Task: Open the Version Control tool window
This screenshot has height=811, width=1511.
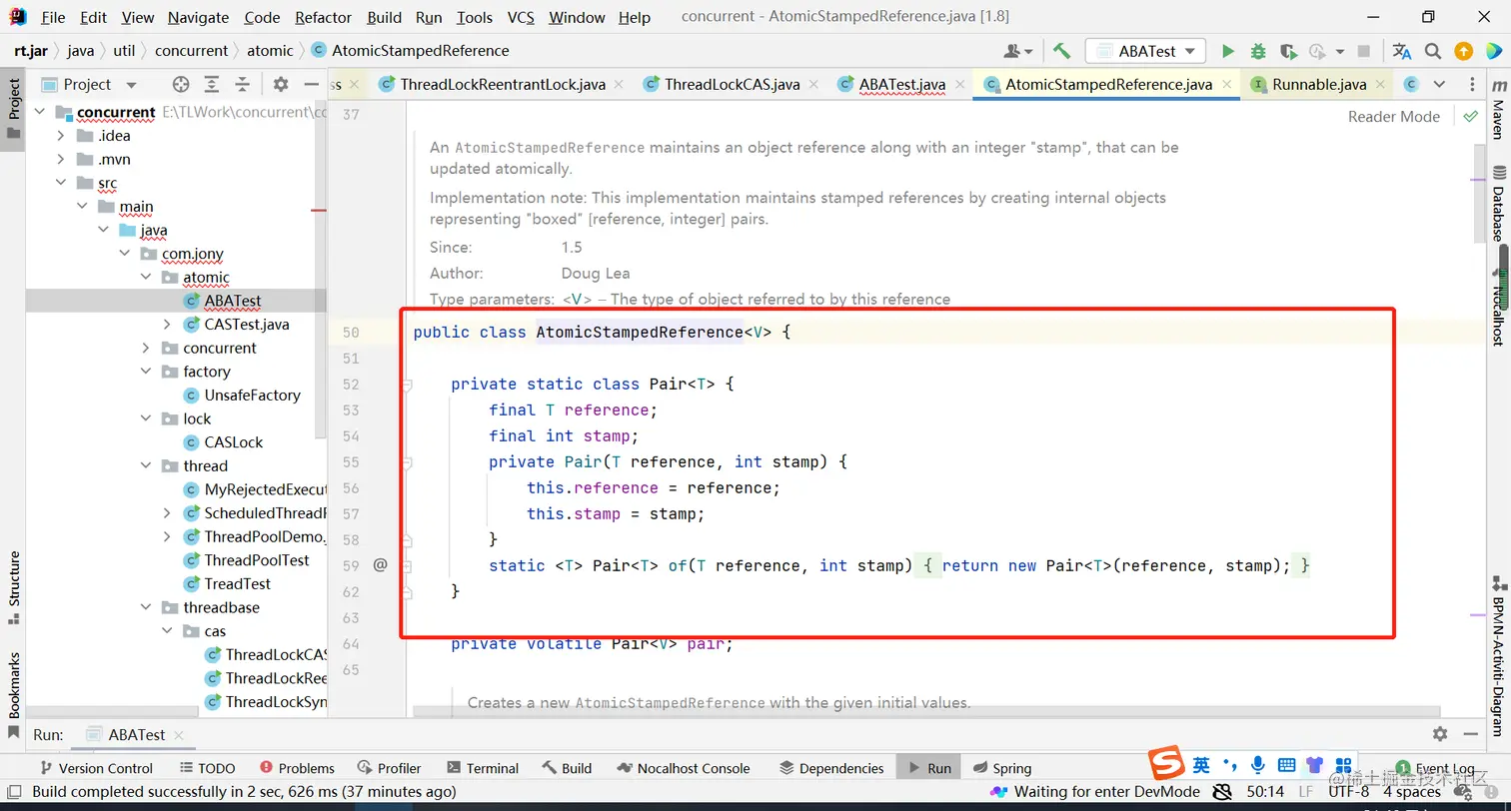Action: pos(95,768)
